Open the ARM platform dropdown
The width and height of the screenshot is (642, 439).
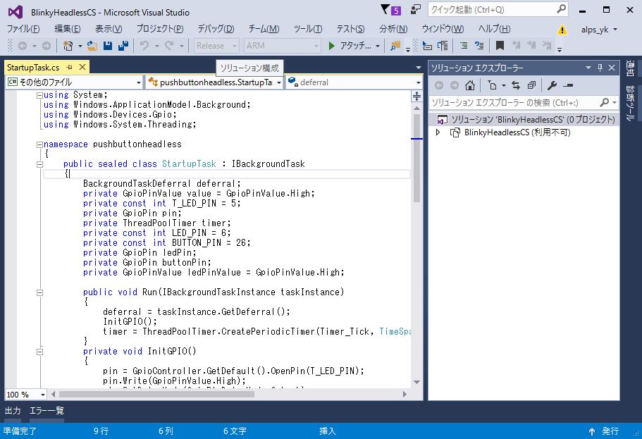(282, 46)
